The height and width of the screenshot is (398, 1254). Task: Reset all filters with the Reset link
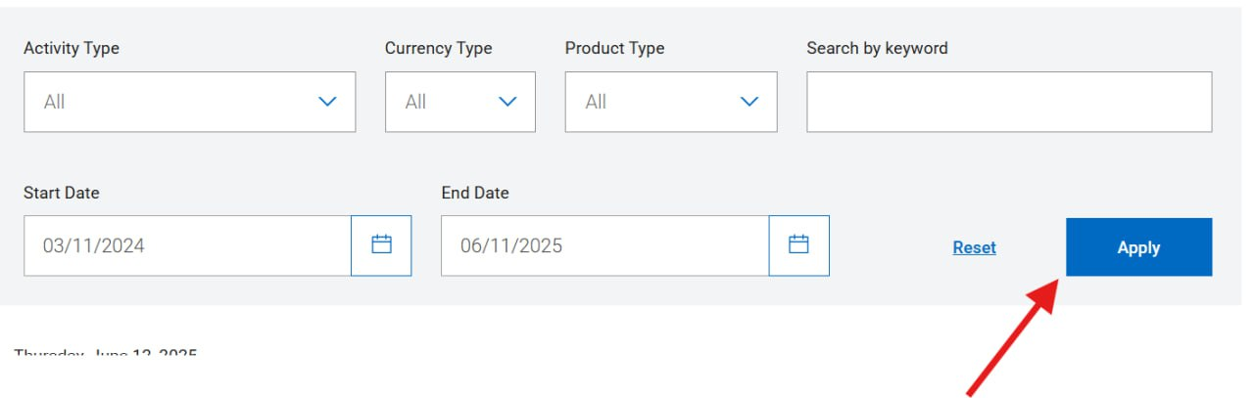[974, 248]
